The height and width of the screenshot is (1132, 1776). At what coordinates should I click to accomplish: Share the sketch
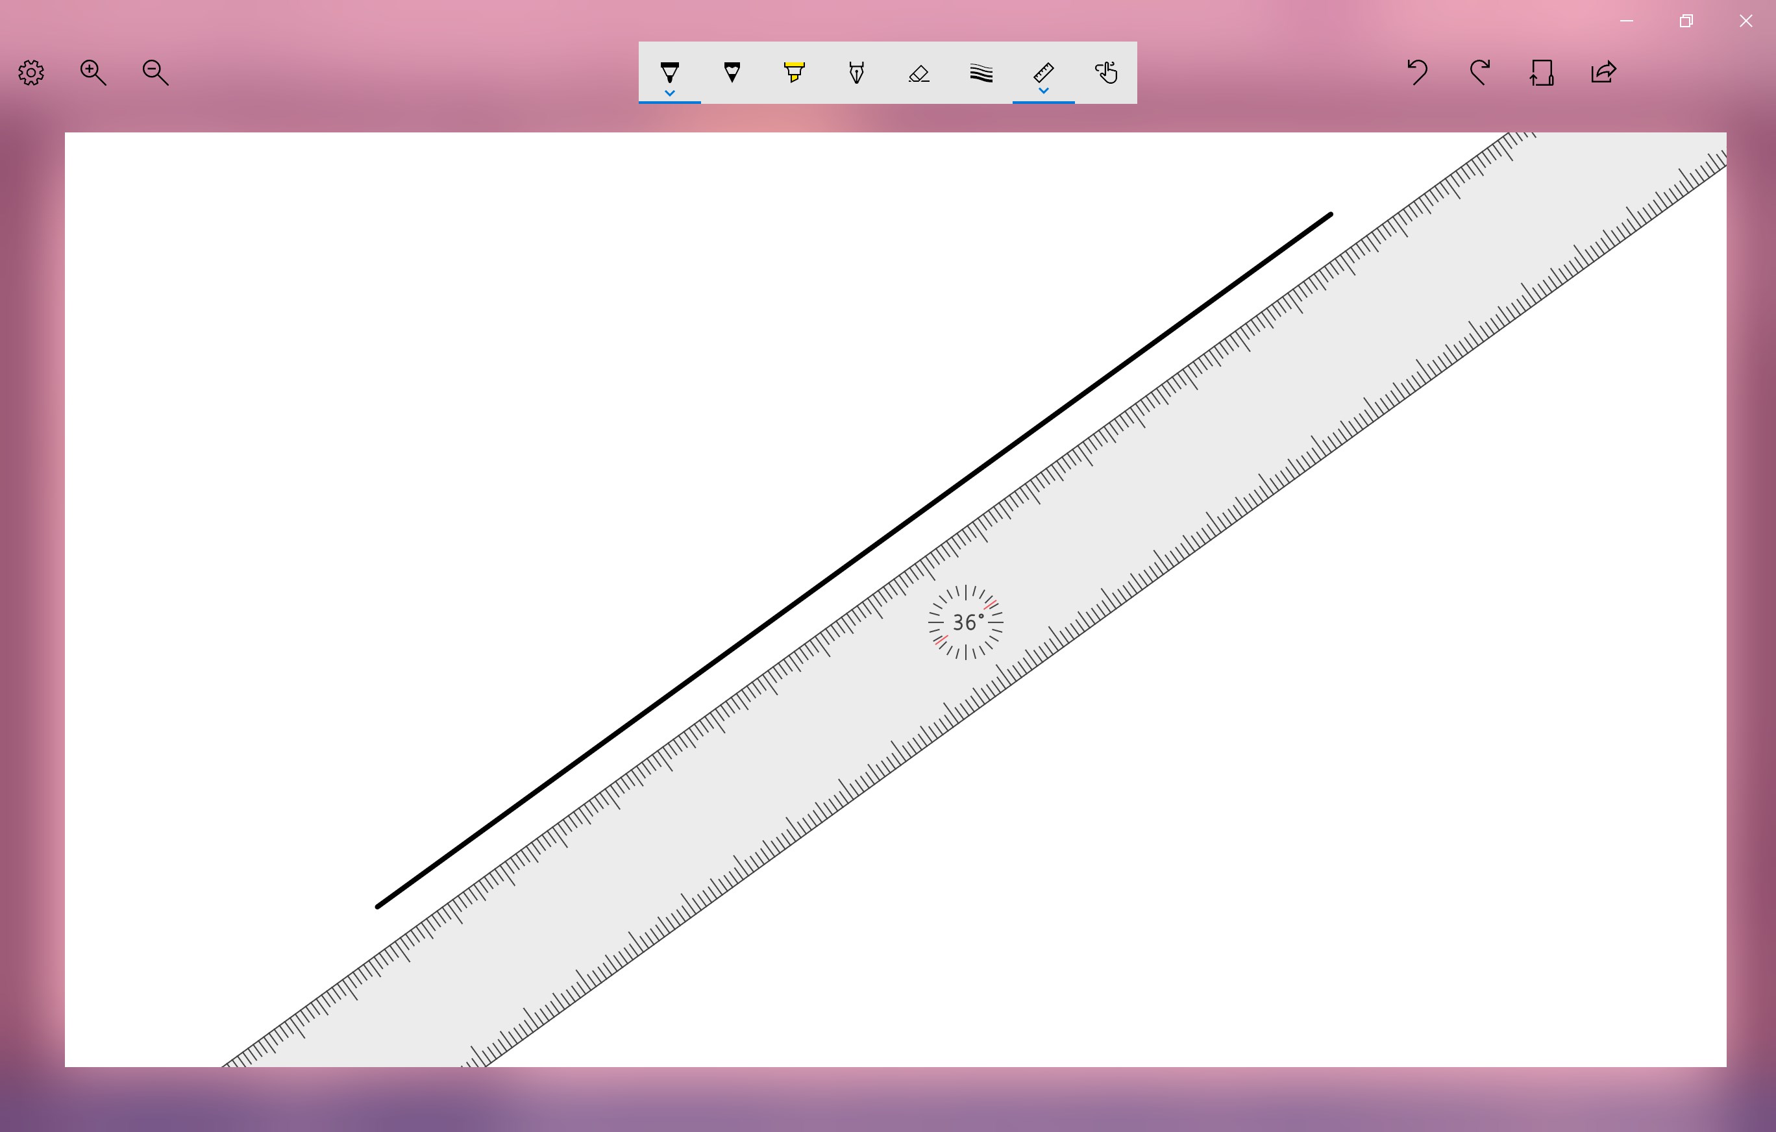point(1603,72)
